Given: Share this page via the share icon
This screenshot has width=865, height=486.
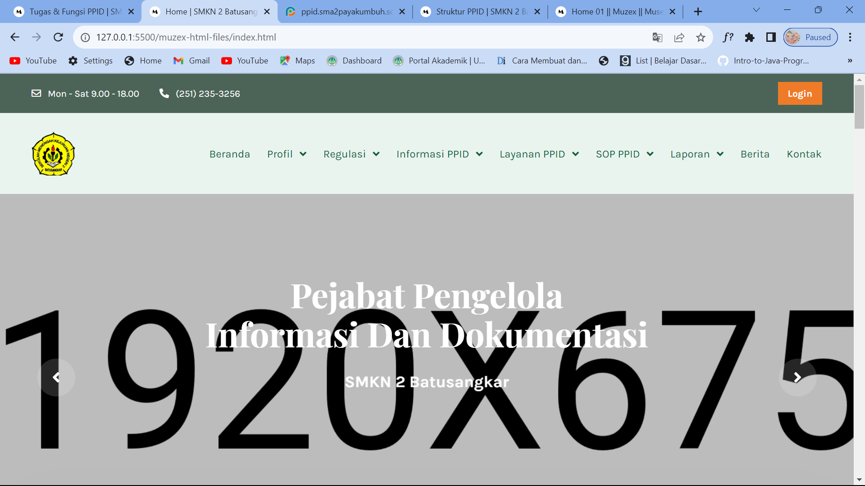Looking at the screenshot, I should pyautogui.click(x=679, y=37).
